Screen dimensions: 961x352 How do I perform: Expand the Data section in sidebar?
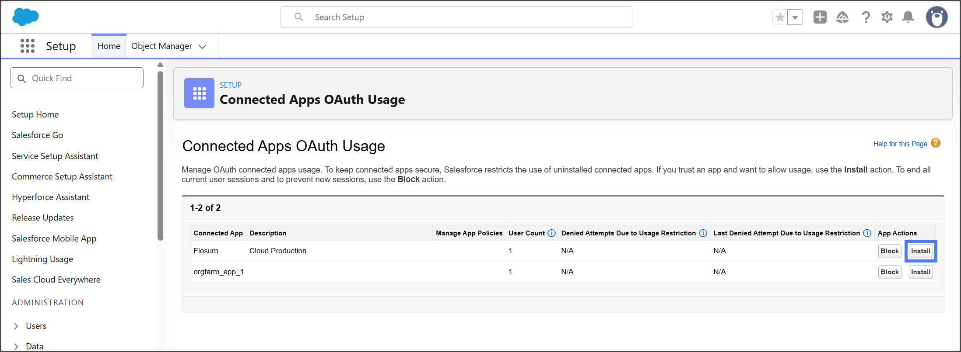click(16, 346)
